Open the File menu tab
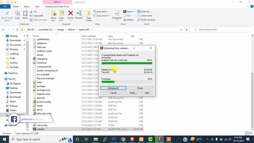Image resolution: width=254 pixels, height=143 pixels. click(x=5, y=6)
